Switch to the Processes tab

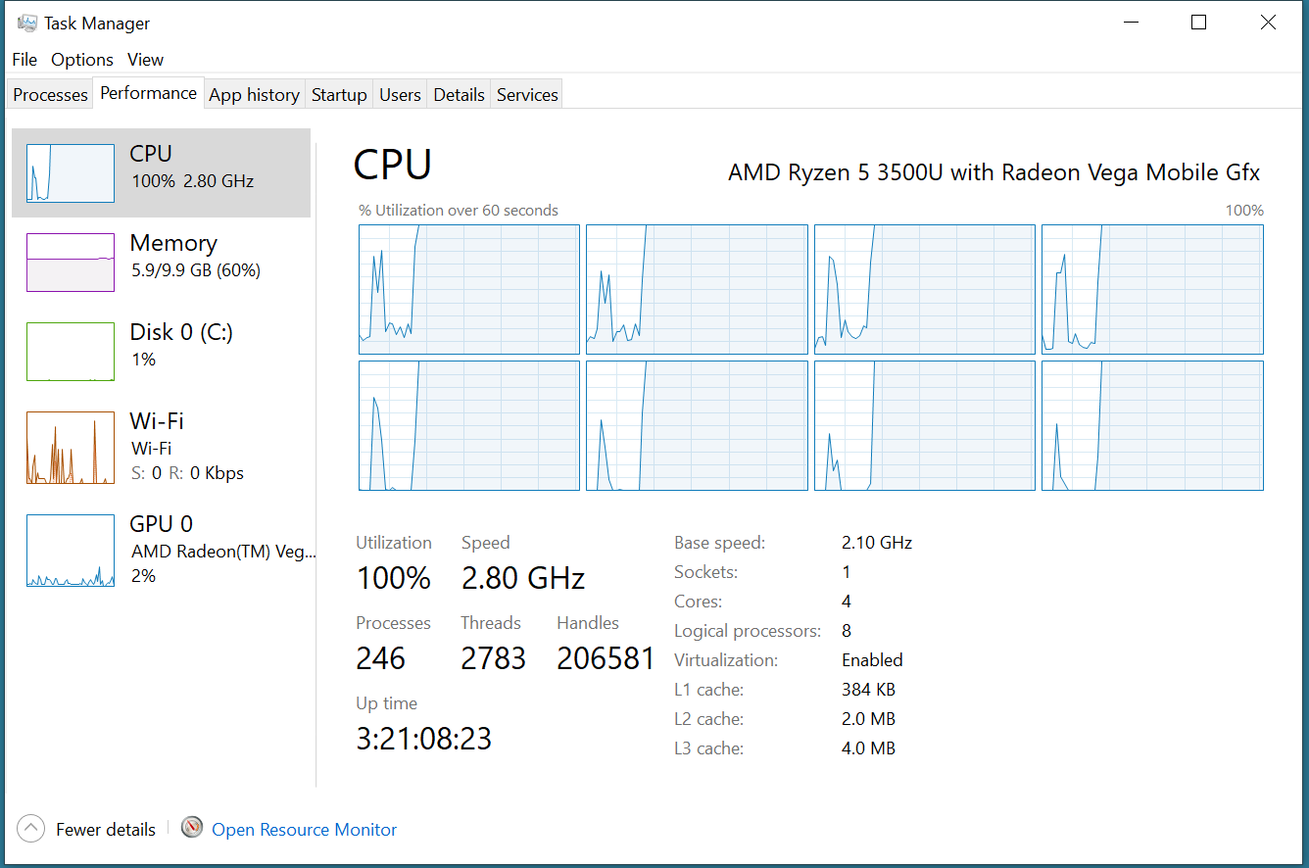coord(50,95)
